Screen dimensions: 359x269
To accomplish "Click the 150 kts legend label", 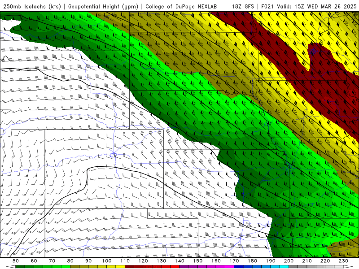I will tap(198, 261).
